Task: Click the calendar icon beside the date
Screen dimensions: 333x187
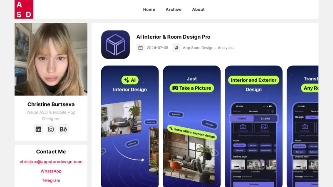Action: coord(141,48)
